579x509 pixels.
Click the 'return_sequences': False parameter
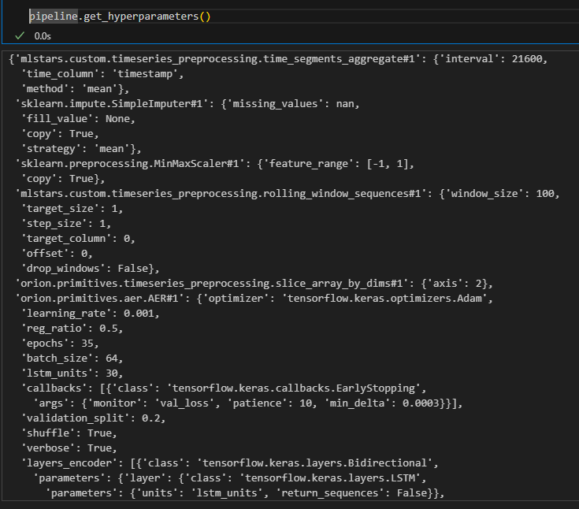point(351,493)
